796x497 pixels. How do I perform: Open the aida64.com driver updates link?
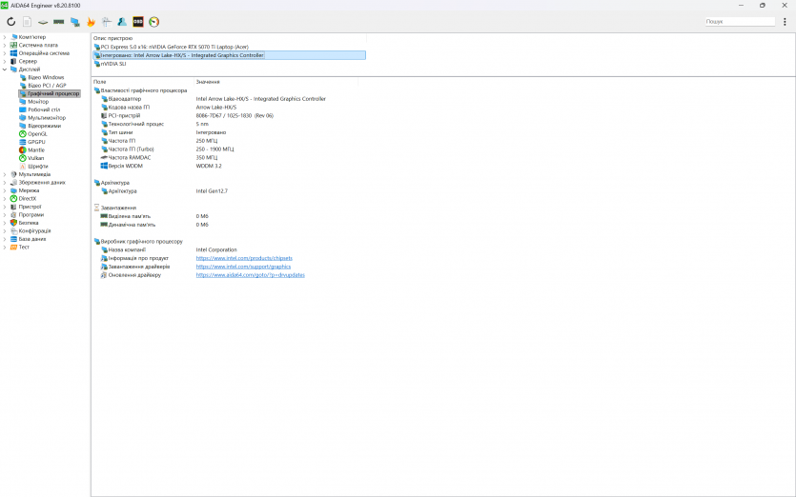pyautogui.click(x=250, y=275)
